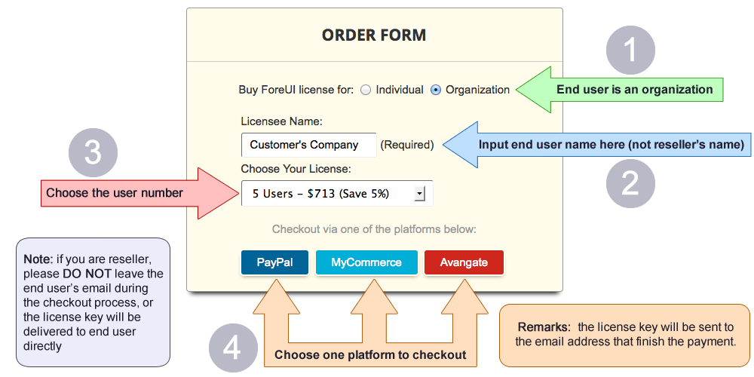The height and width of the screenshot is (377, 754).
Task: Click the '(Required)' label
Action: 407,145
